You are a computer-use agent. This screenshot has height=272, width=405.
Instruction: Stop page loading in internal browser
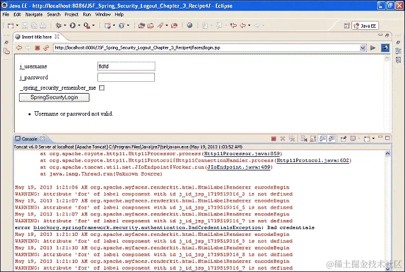(x=37, y=47)
